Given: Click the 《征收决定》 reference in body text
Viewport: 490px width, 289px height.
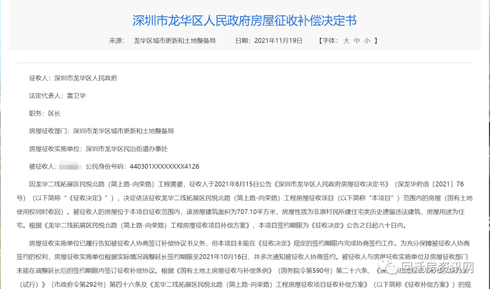Looking at the screenshot, I should [88, 198].
